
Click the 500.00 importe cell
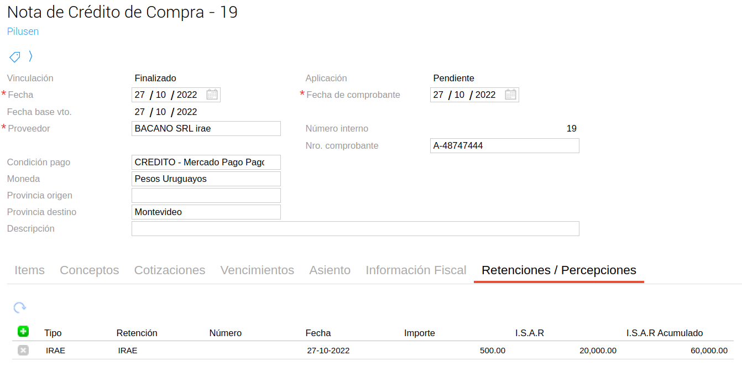[493, 351]
